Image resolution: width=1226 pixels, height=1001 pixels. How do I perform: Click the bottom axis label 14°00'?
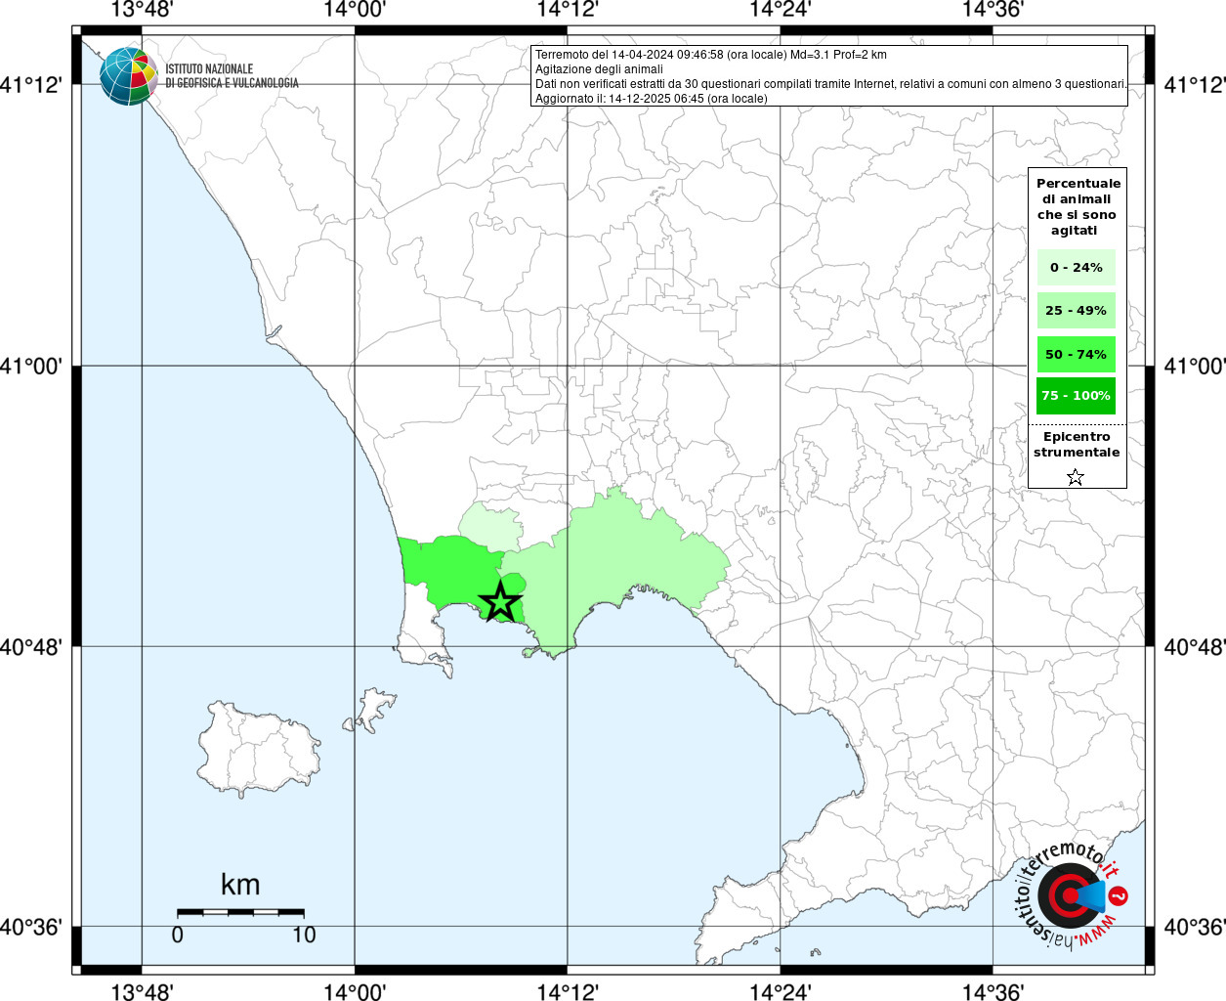click(355, 992)
